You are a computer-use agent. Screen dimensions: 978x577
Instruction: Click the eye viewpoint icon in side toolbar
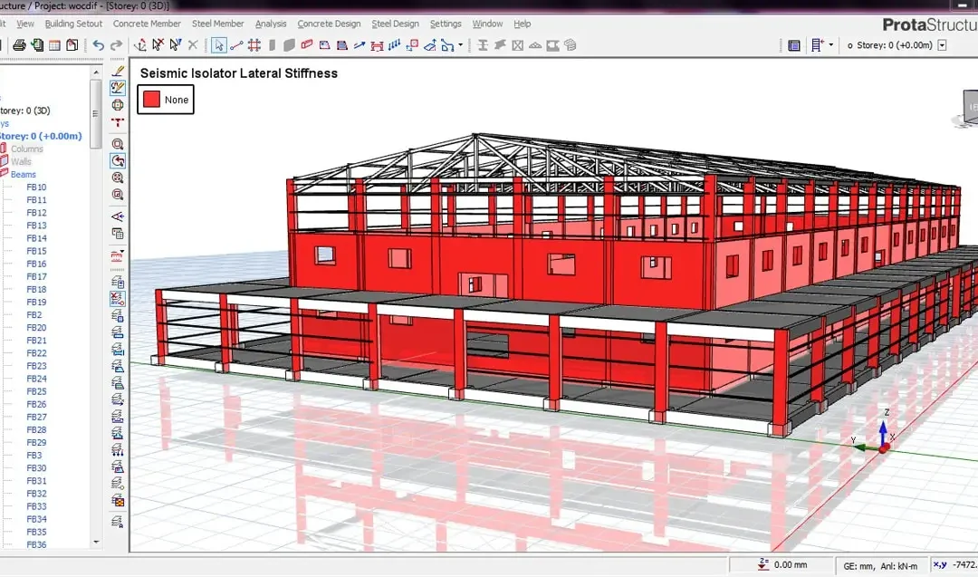pyautogui.click(x=117, y=216)
